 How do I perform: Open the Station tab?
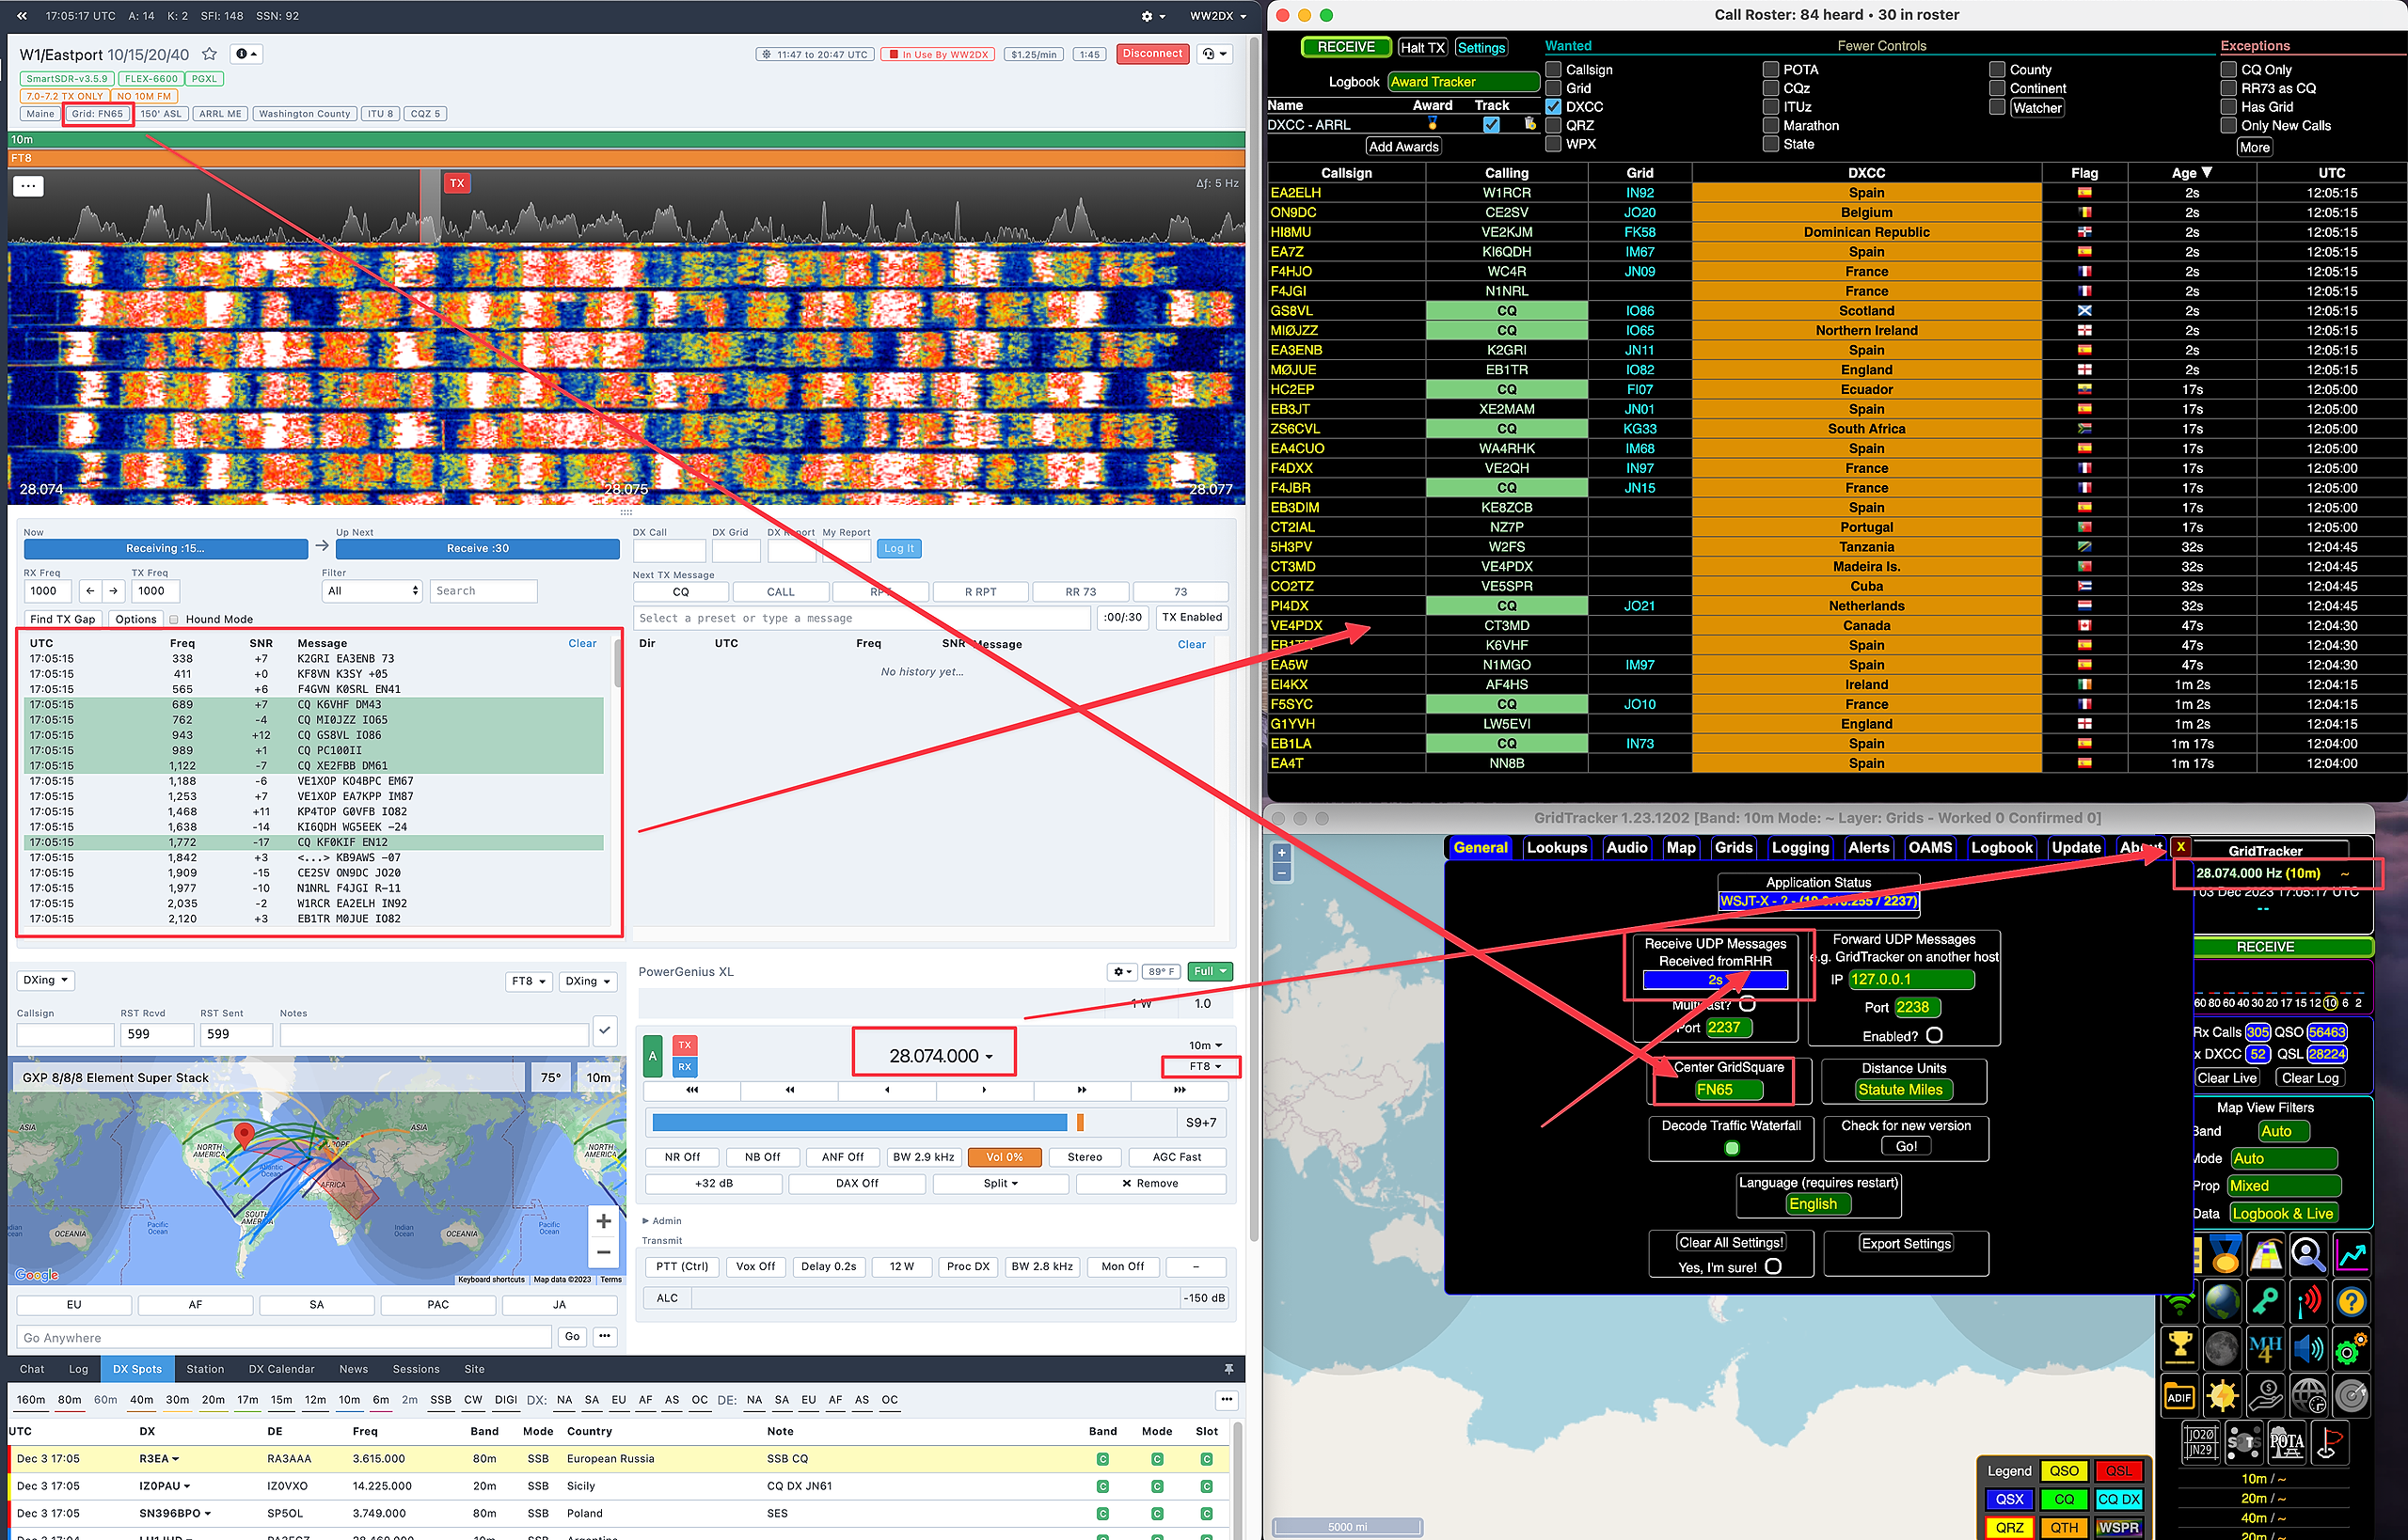[205, 1369]
